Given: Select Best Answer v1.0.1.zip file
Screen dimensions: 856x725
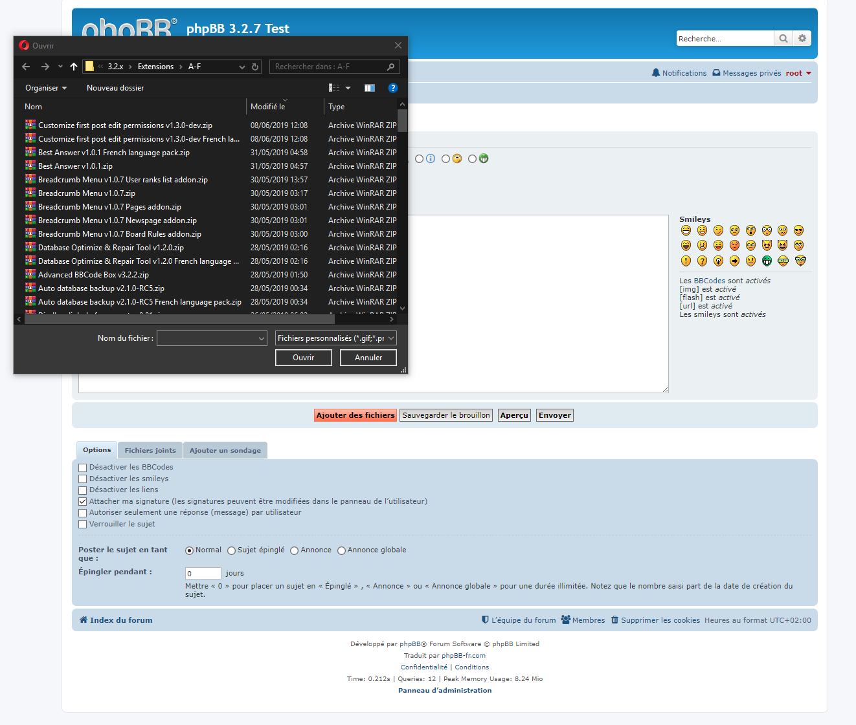Looking at the screenshot, I should click(75, 166).
